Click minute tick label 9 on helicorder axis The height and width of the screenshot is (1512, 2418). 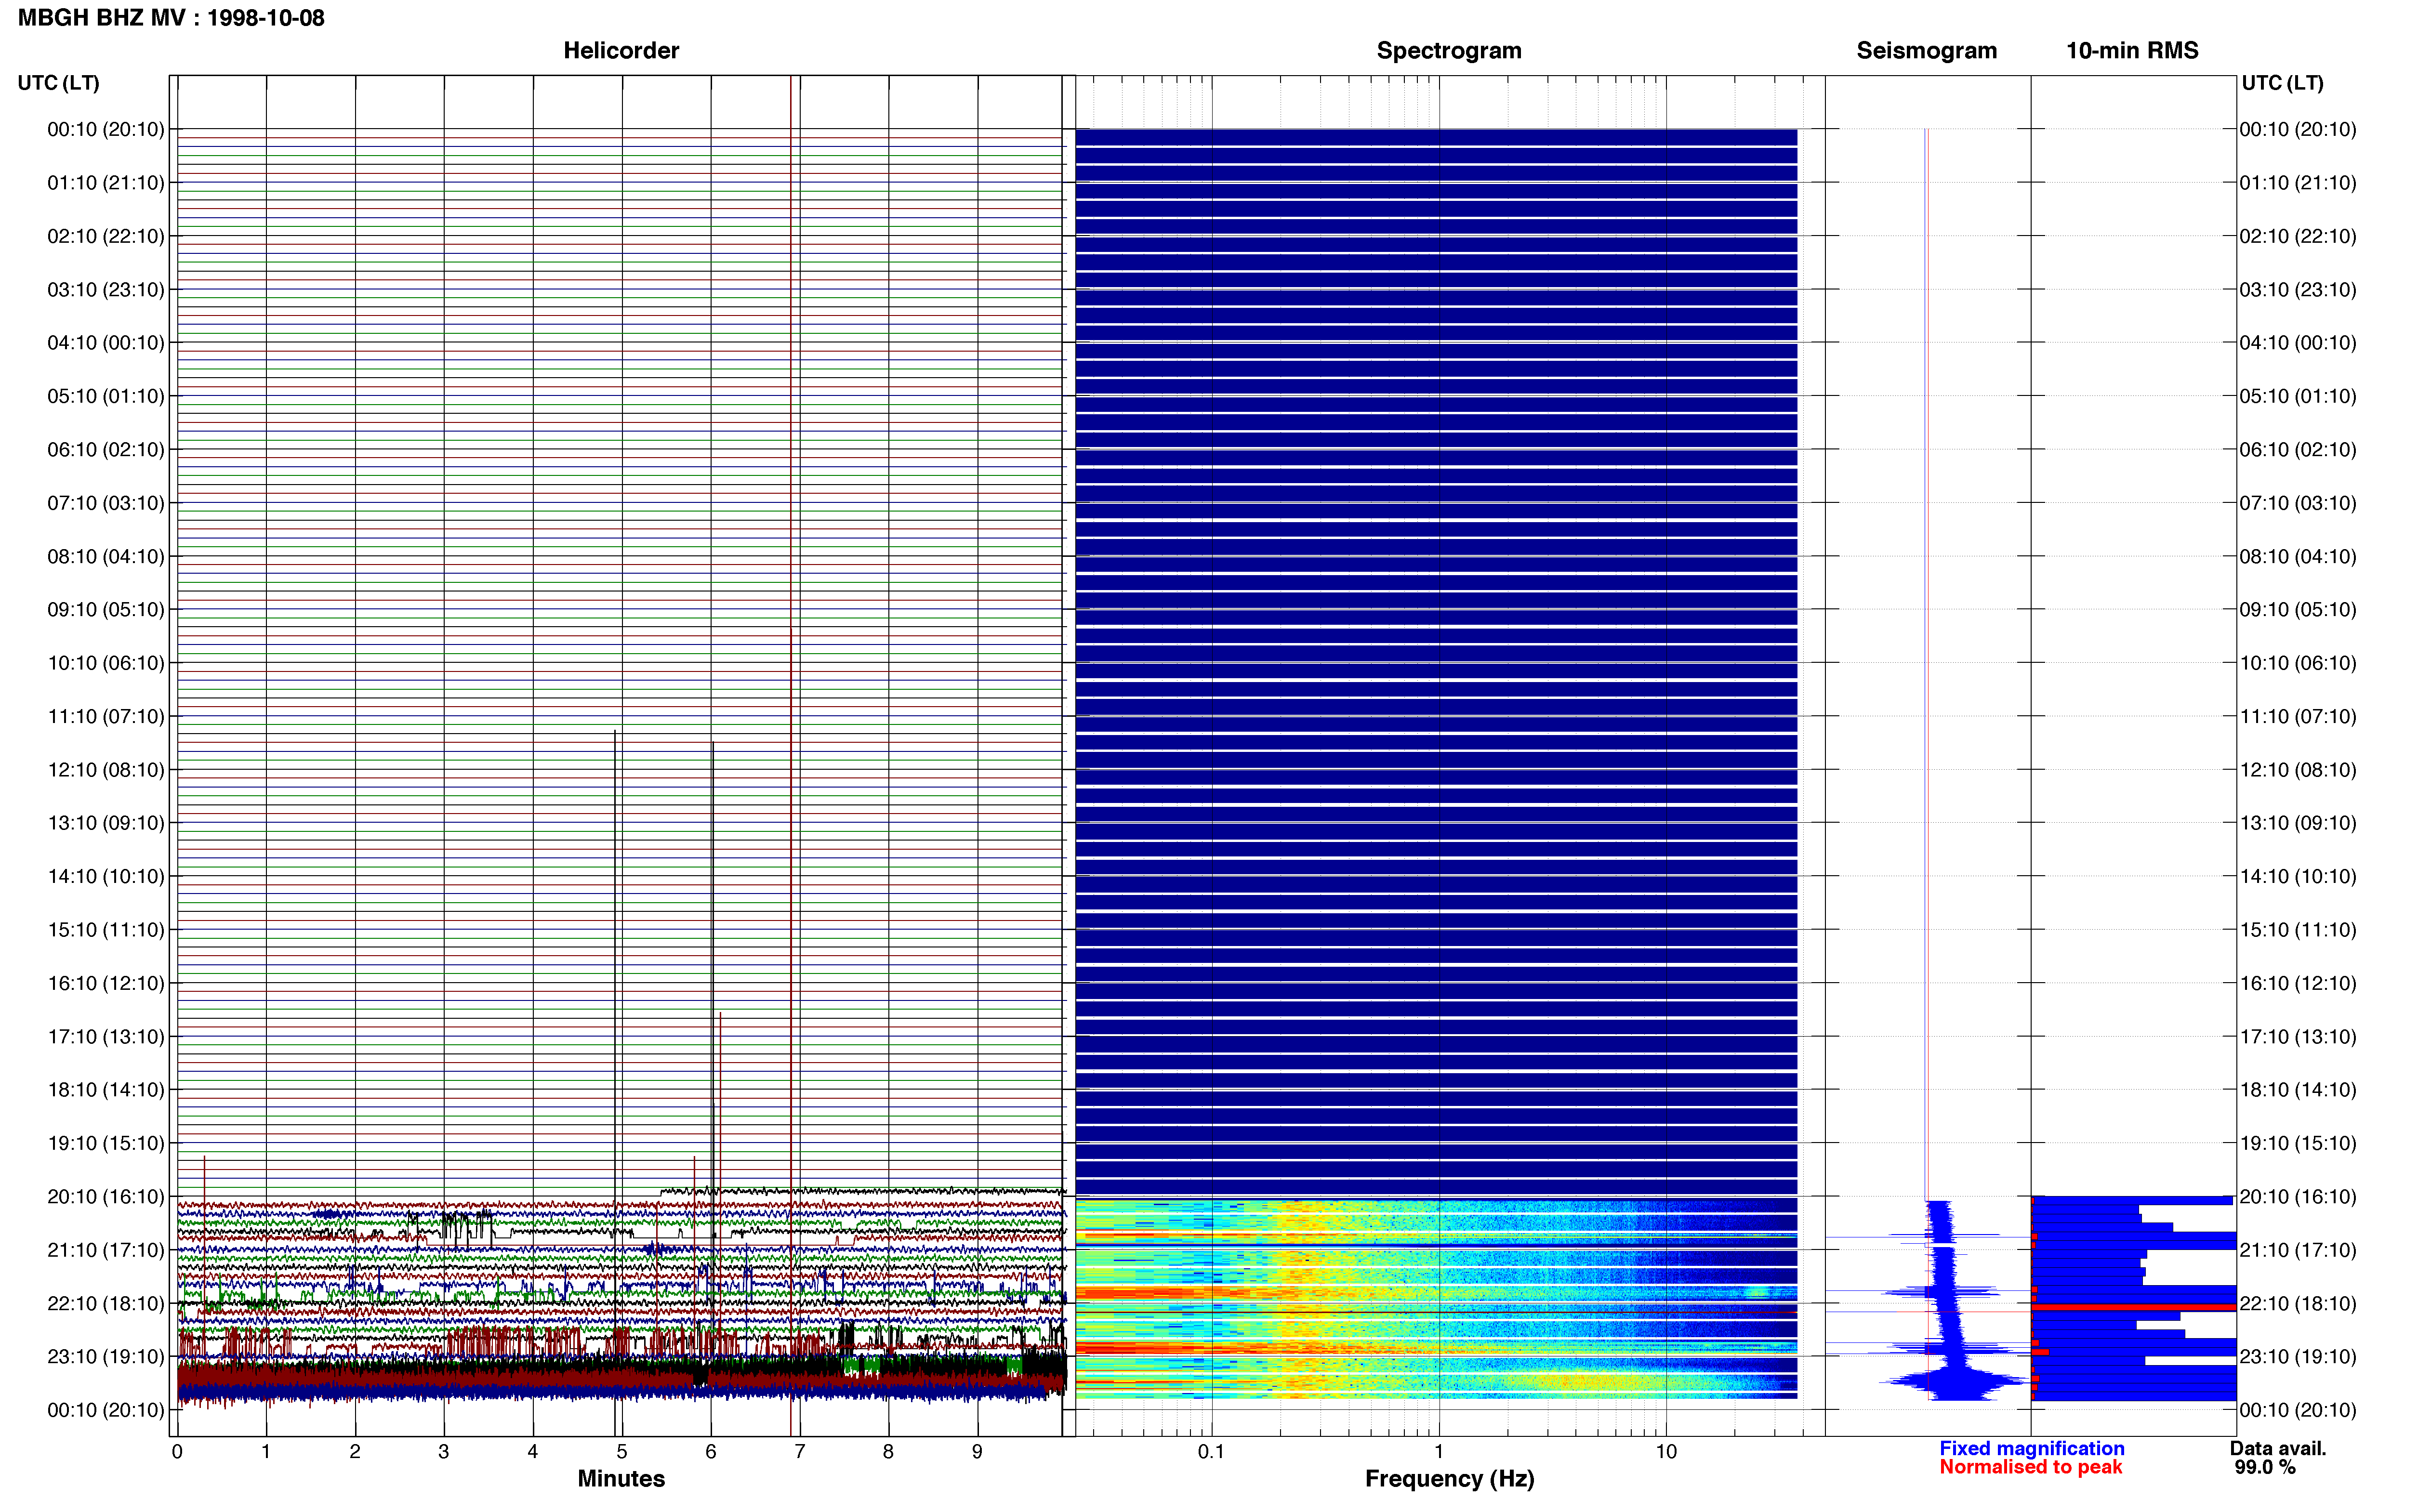tap(977, 1451)
